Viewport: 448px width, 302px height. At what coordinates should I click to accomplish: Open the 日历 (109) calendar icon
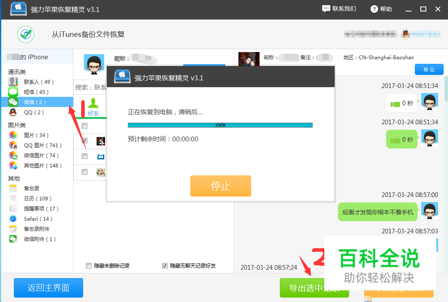coord(13,198)
